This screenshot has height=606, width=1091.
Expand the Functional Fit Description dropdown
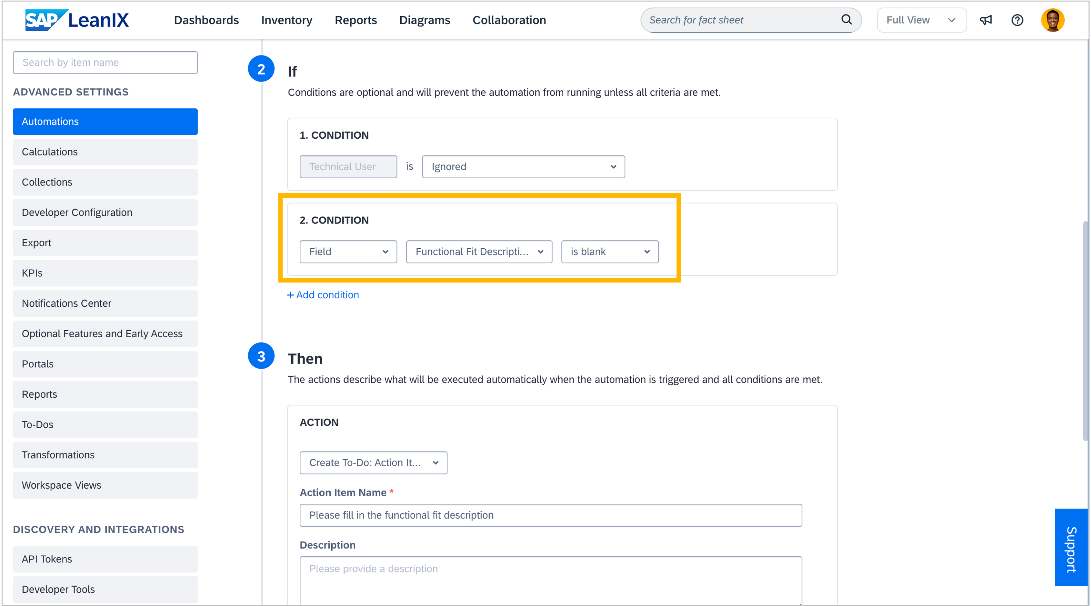[479, 252]
